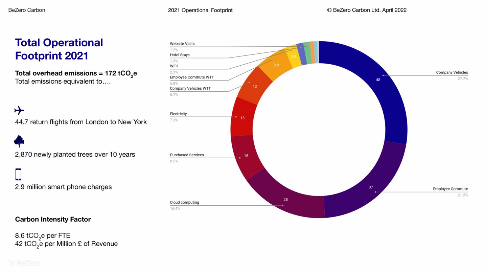Screen dimensions: 487x274
Task: Select the Total Operational Footprint 2021 heading
Action: [59, 49]
